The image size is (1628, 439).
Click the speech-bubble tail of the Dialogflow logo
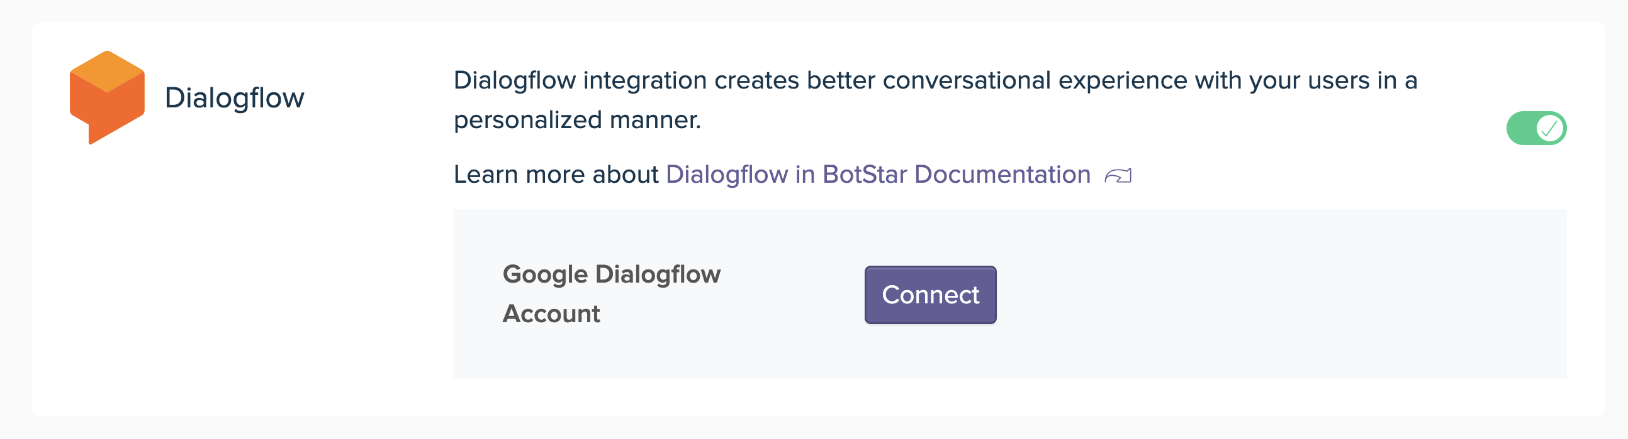93,135
